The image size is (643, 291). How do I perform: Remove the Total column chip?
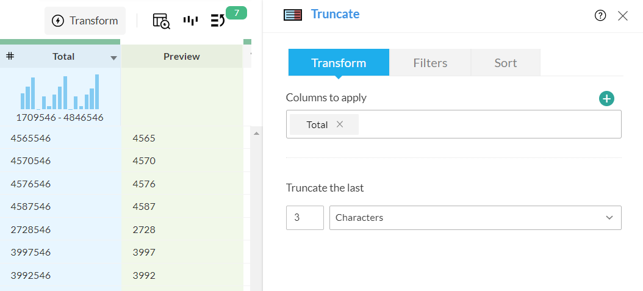point(340,124)
